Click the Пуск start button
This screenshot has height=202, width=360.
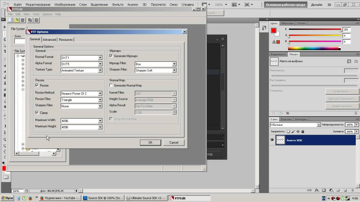tap(7, 198)
